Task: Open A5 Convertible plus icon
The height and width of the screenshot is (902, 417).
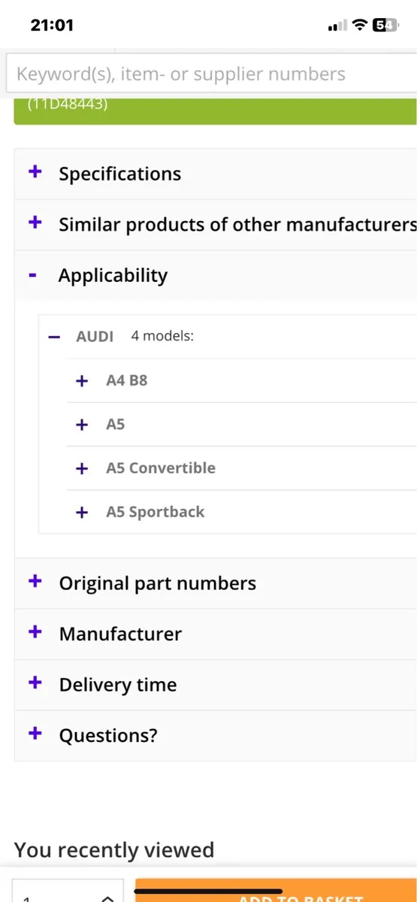Action: [x=82, y=468]
